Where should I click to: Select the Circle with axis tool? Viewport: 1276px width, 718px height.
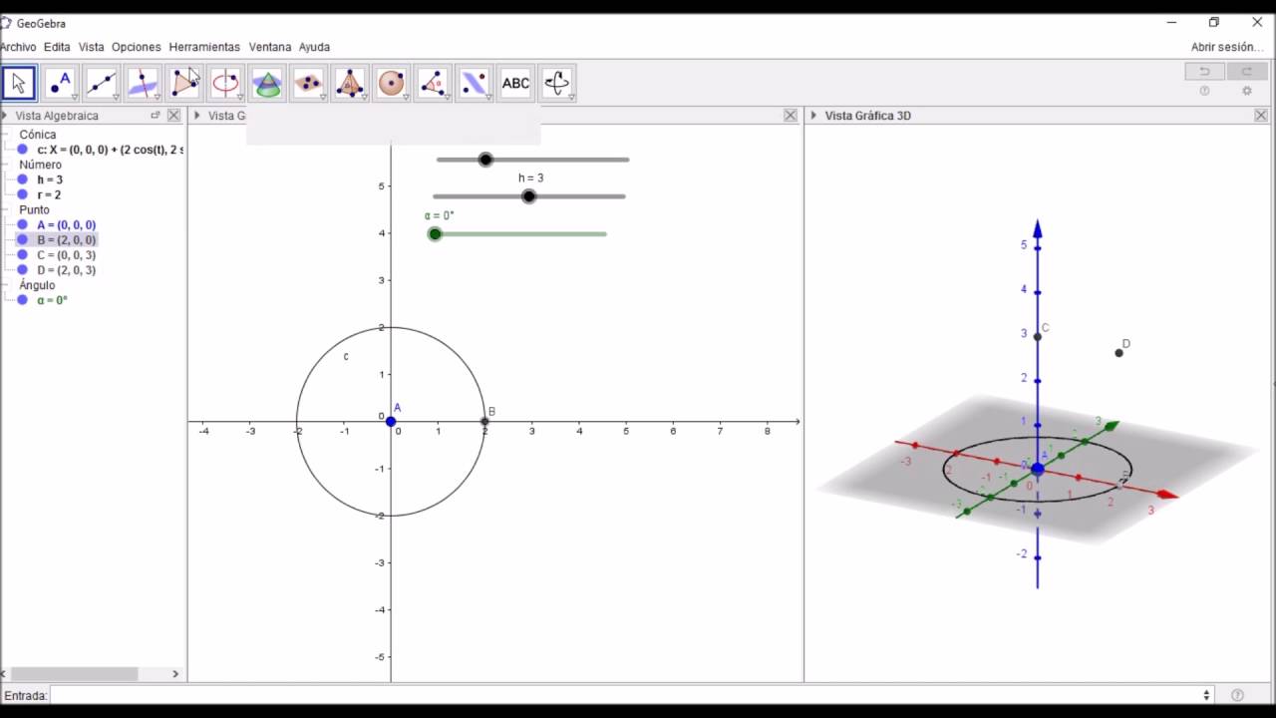pyautogui.click(x=225, y=84)
